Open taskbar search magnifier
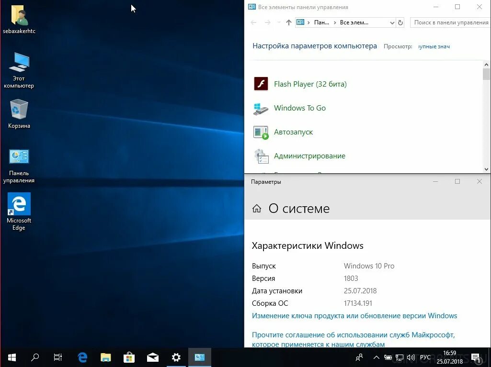Viewport: 491px width, 367px height. coord(35,357)
